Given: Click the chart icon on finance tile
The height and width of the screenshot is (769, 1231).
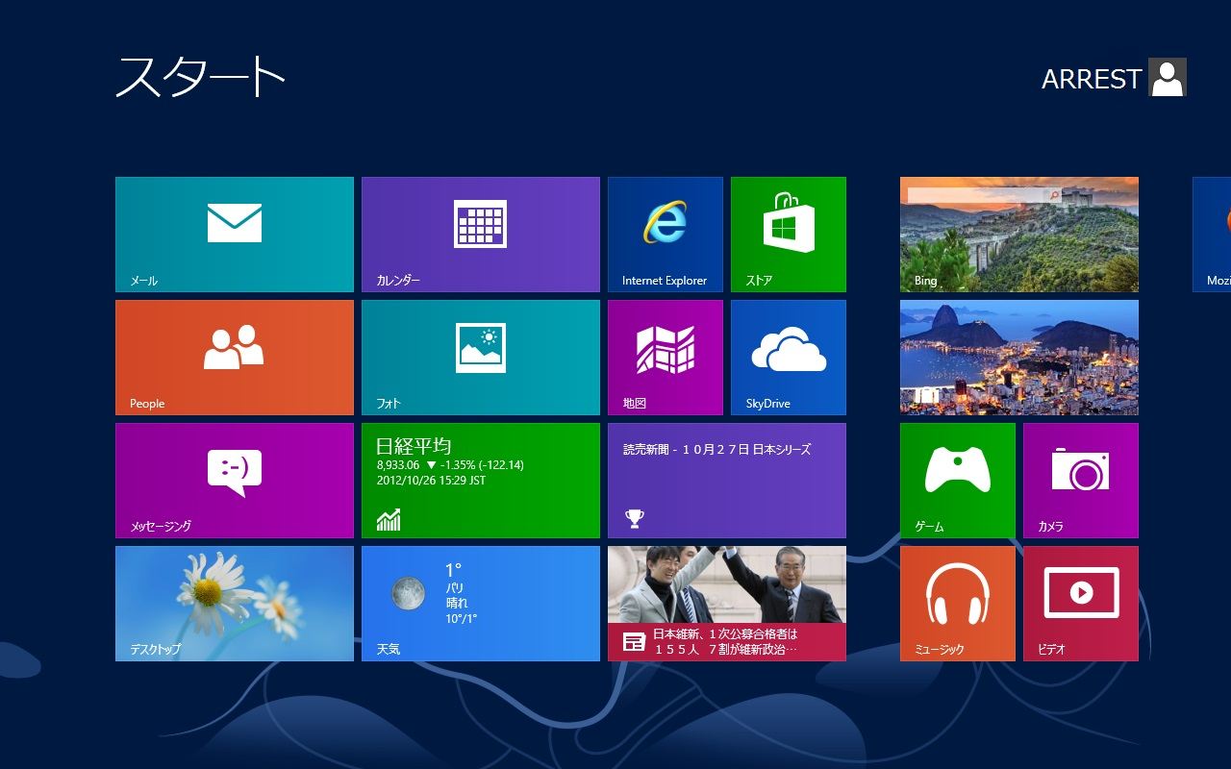Looking at the screenshot, I should click(389, 520).
